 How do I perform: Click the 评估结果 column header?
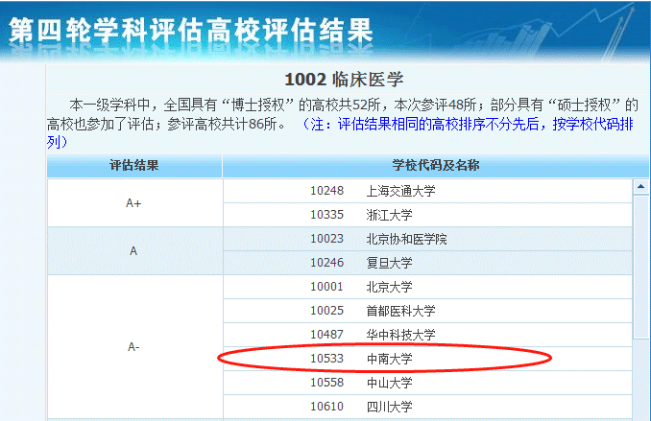(134, 166)
